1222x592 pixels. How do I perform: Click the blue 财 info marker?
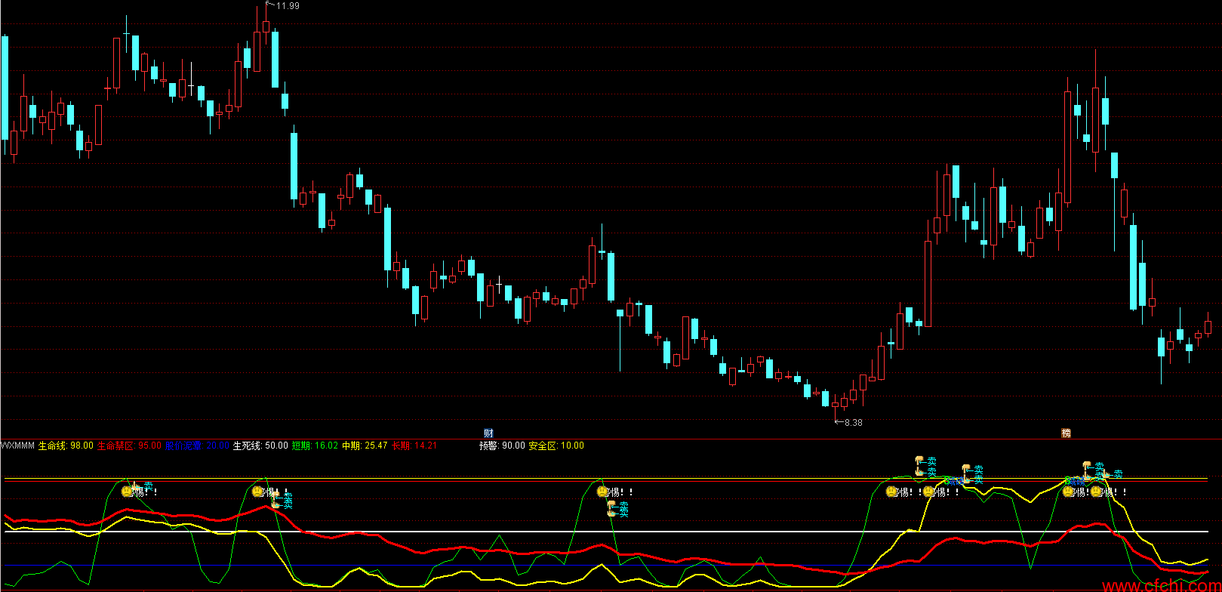(488, 433)
